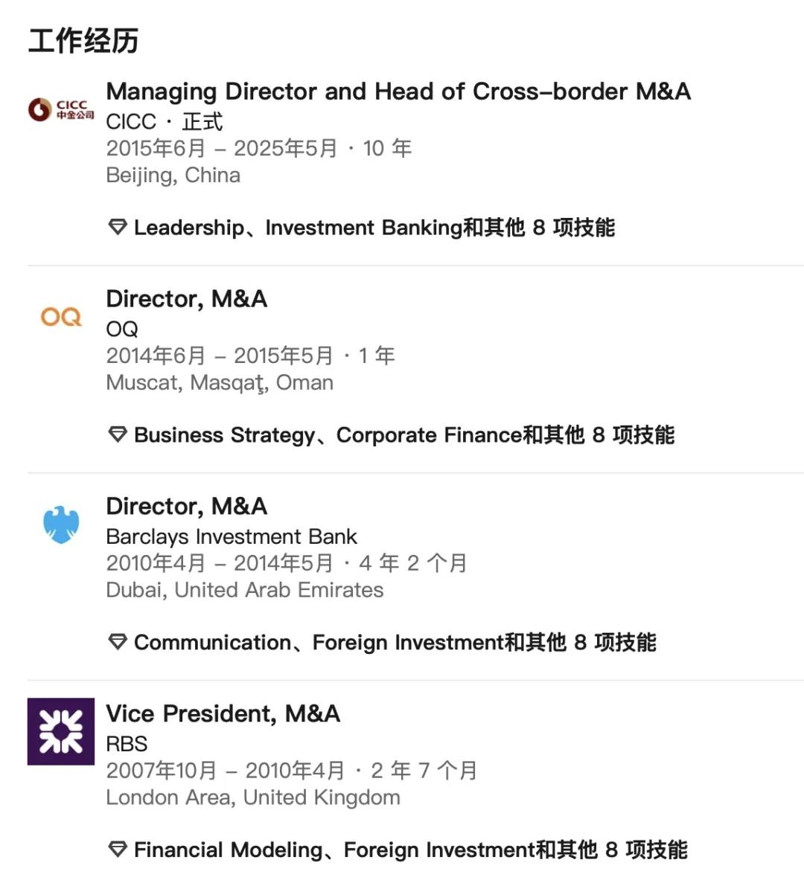Viewport: 804px width, 883px height.
Task: Click the diamond icon beside Business Strategy
Action: pos(118,434)
